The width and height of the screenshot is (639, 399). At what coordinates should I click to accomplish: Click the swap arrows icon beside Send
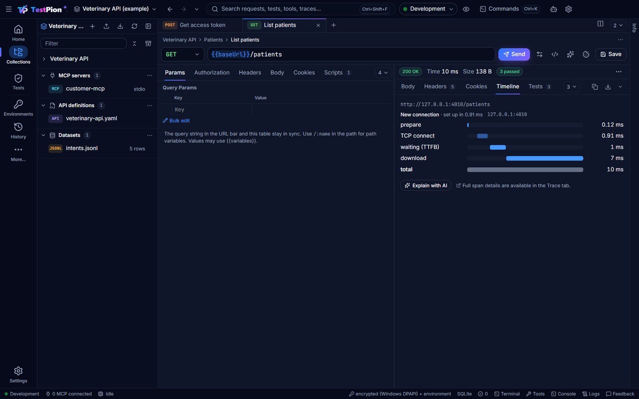tap(540, 54)
